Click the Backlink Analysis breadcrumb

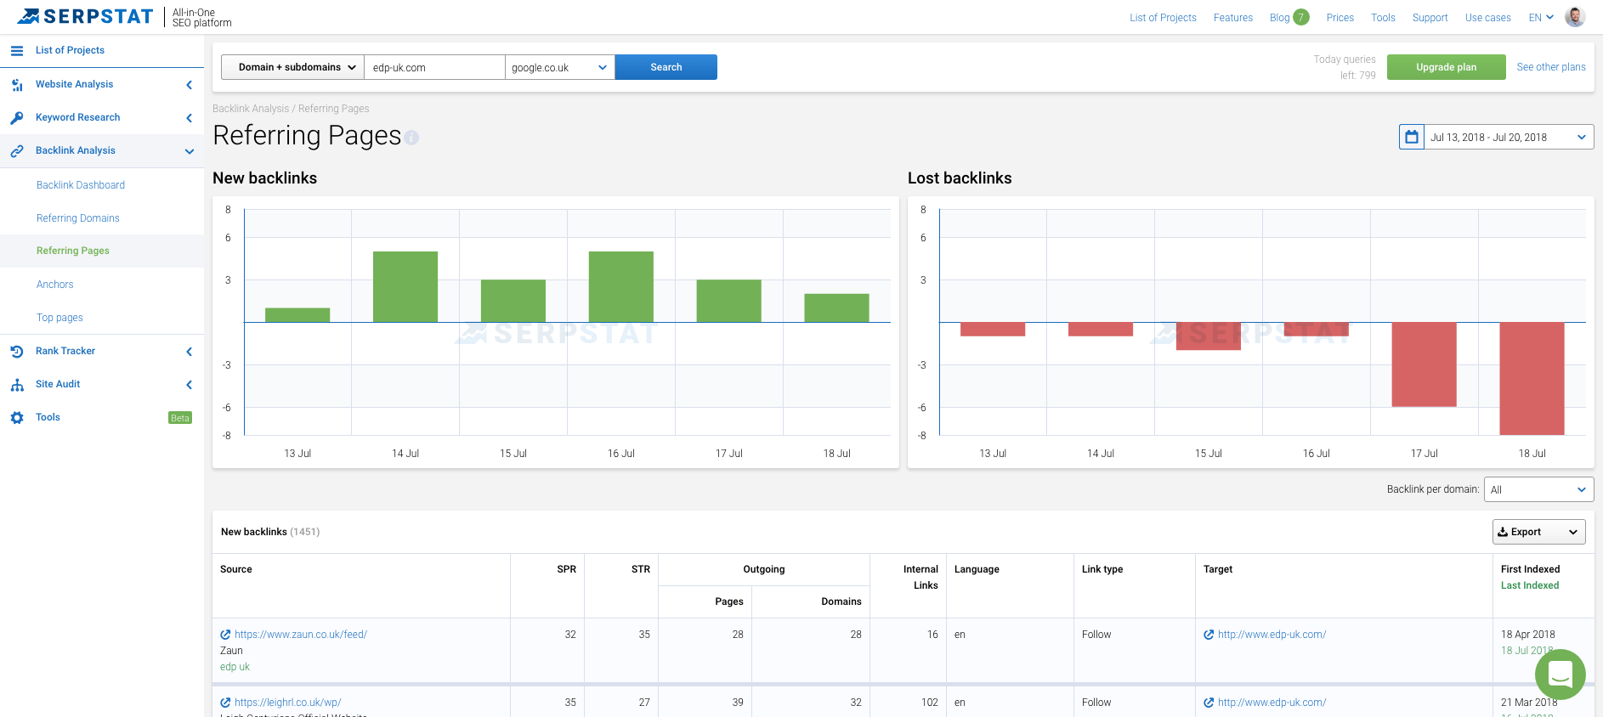[x=251, y=109]
